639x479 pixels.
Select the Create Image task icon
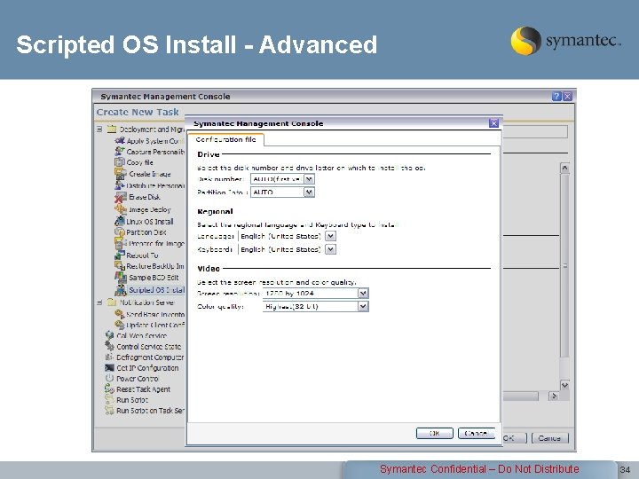(121, 174)
